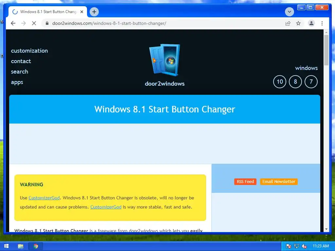Screen dimensions: 335x251
Task: Open the customization menu item
Action: 29,51
